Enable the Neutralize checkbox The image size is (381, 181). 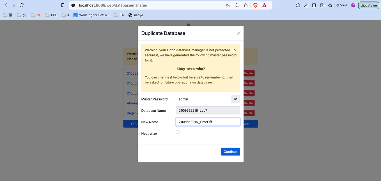tap(178, 132)
